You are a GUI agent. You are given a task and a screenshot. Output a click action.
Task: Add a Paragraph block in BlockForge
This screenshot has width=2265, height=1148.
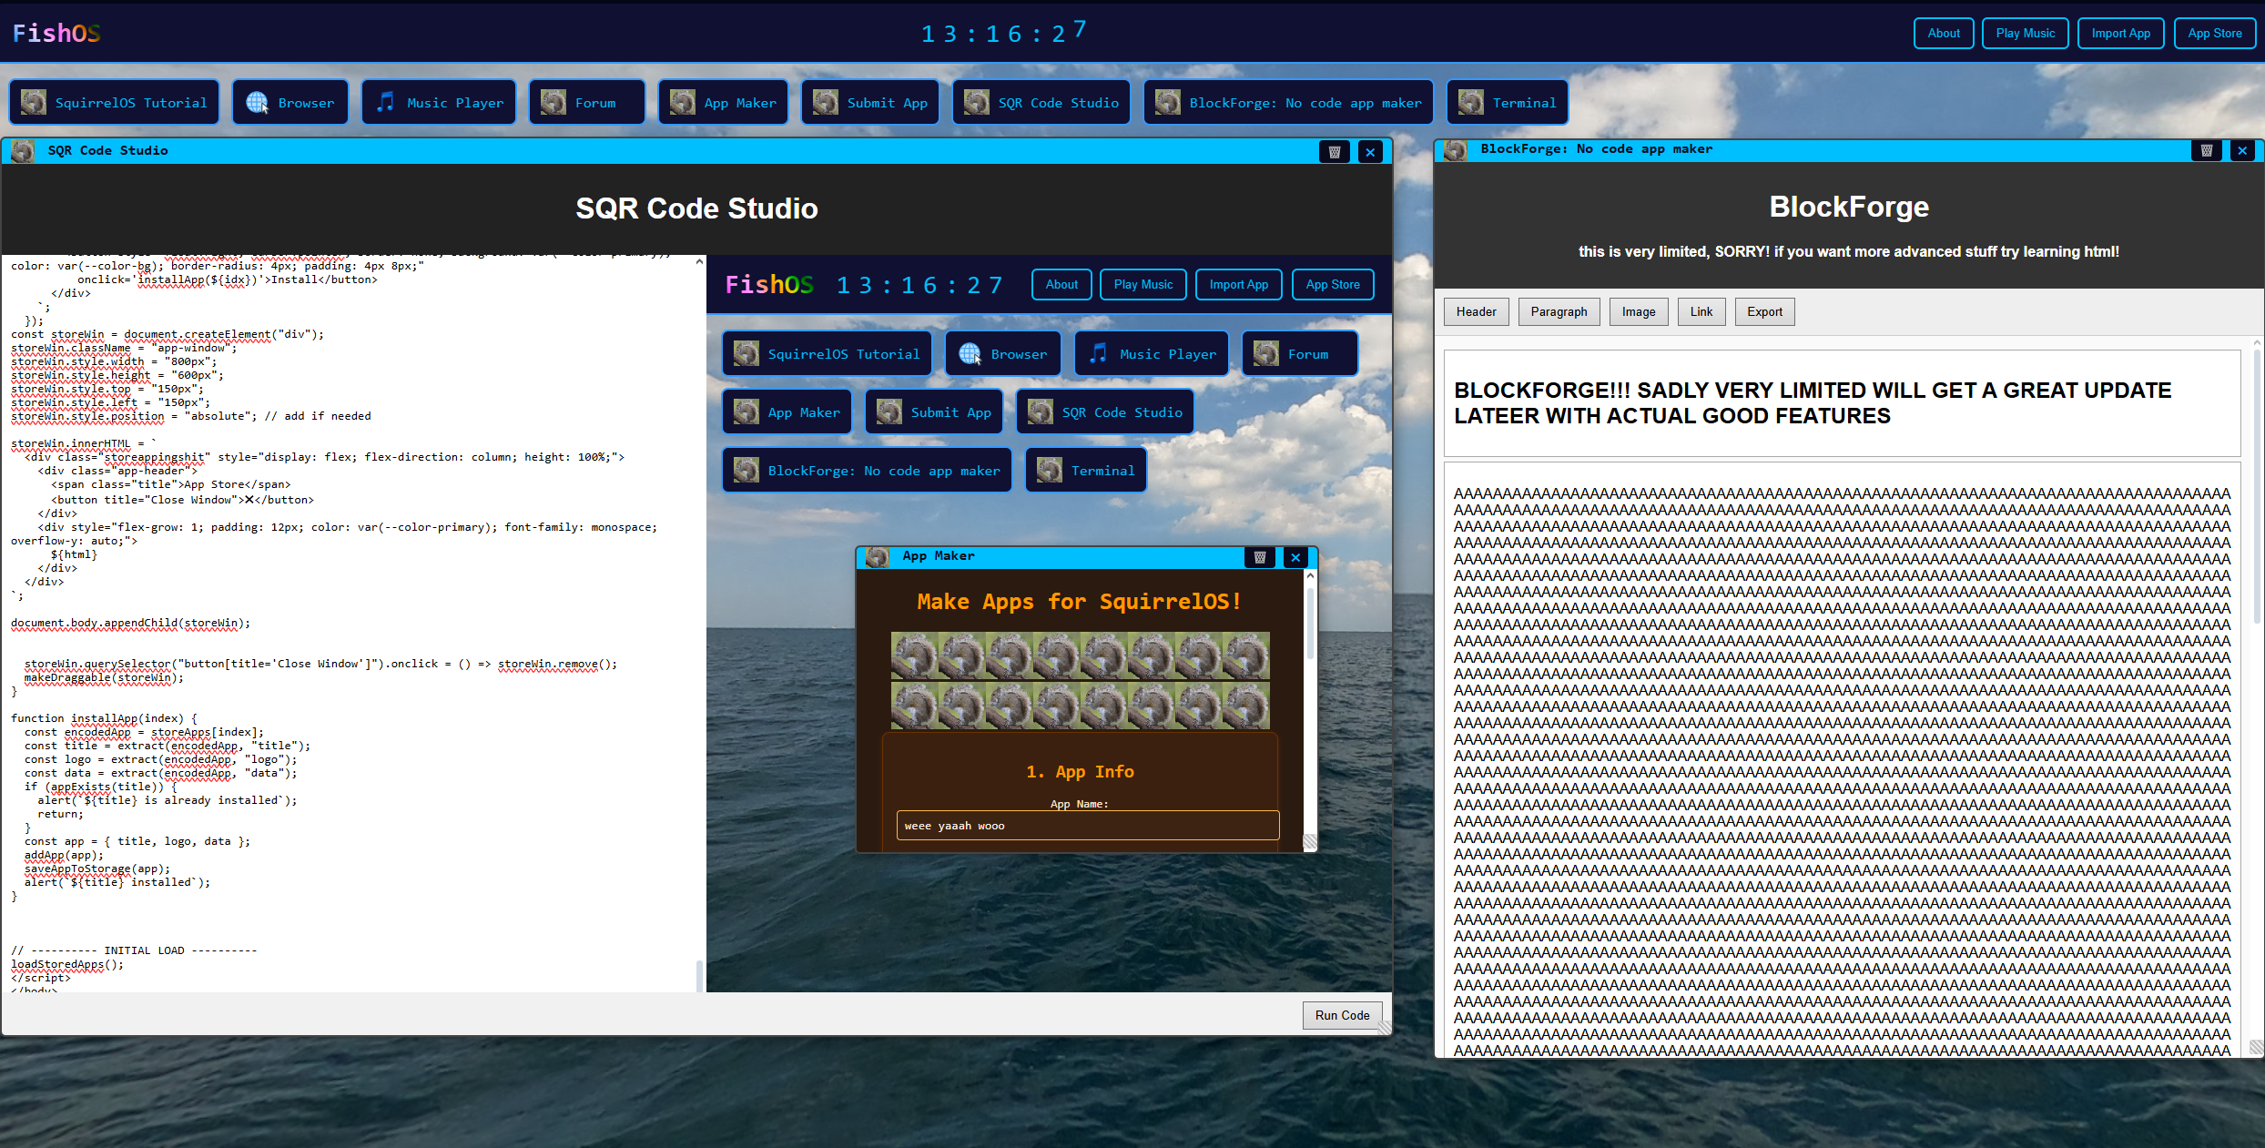[x=1559, y=311]
